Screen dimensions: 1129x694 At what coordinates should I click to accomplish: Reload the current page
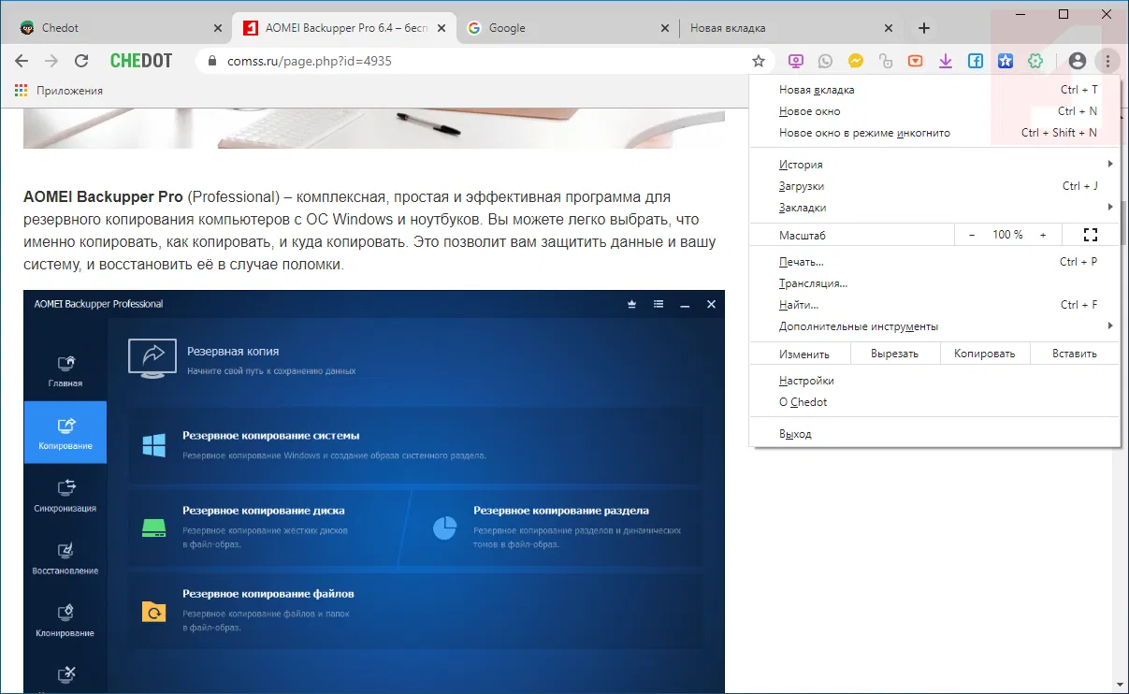tap(81, 61)
